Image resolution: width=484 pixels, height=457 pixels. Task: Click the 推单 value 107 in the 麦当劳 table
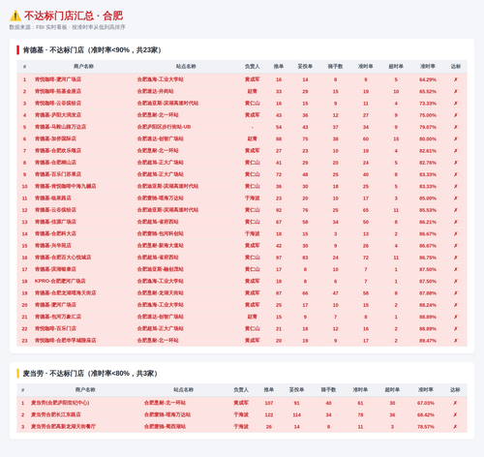click(x=269, y=403)
